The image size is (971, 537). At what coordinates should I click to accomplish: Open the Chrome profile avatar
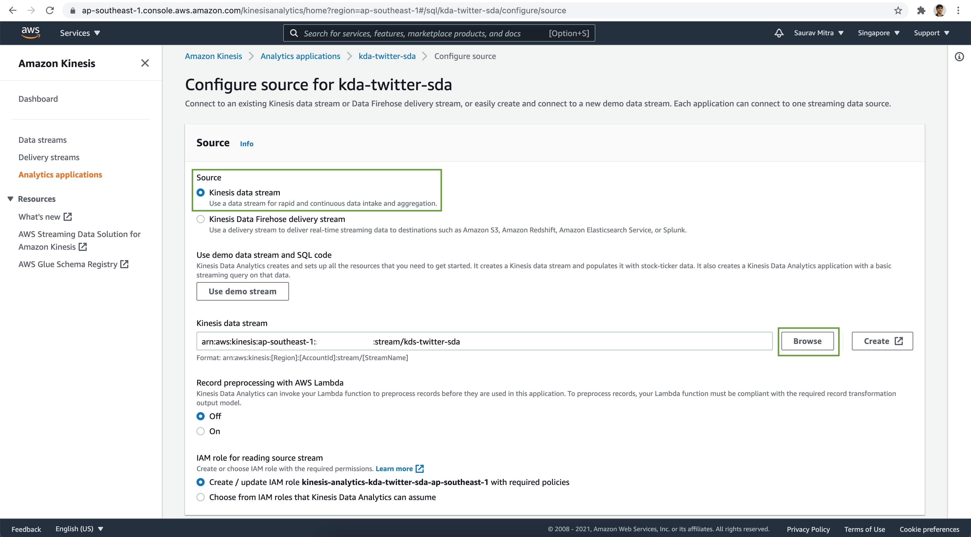tap(940, 11)
